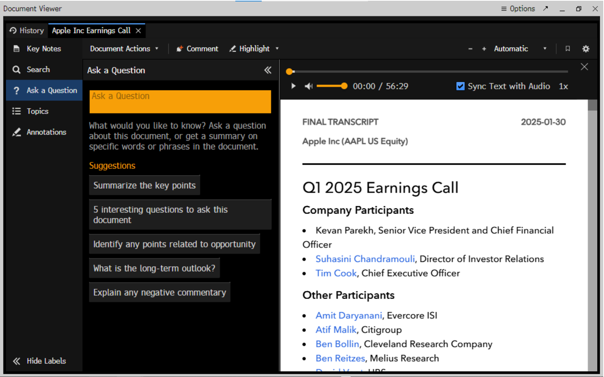Click the Comment speech bubble icon
The height and width of the screenshot is (377, 604).
[179, 49]
